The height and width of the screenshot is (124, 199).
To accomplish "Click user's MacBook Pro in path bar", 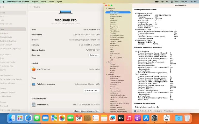I will [144, 111].
